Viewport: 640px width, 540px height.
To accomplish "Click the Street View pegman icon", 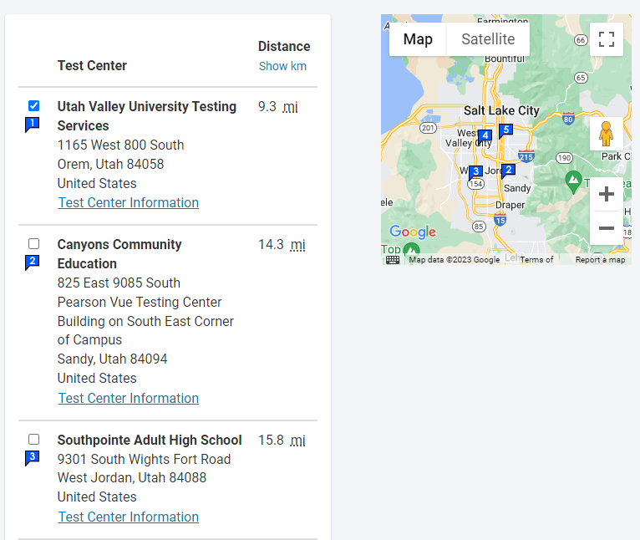I will [607, 134].
